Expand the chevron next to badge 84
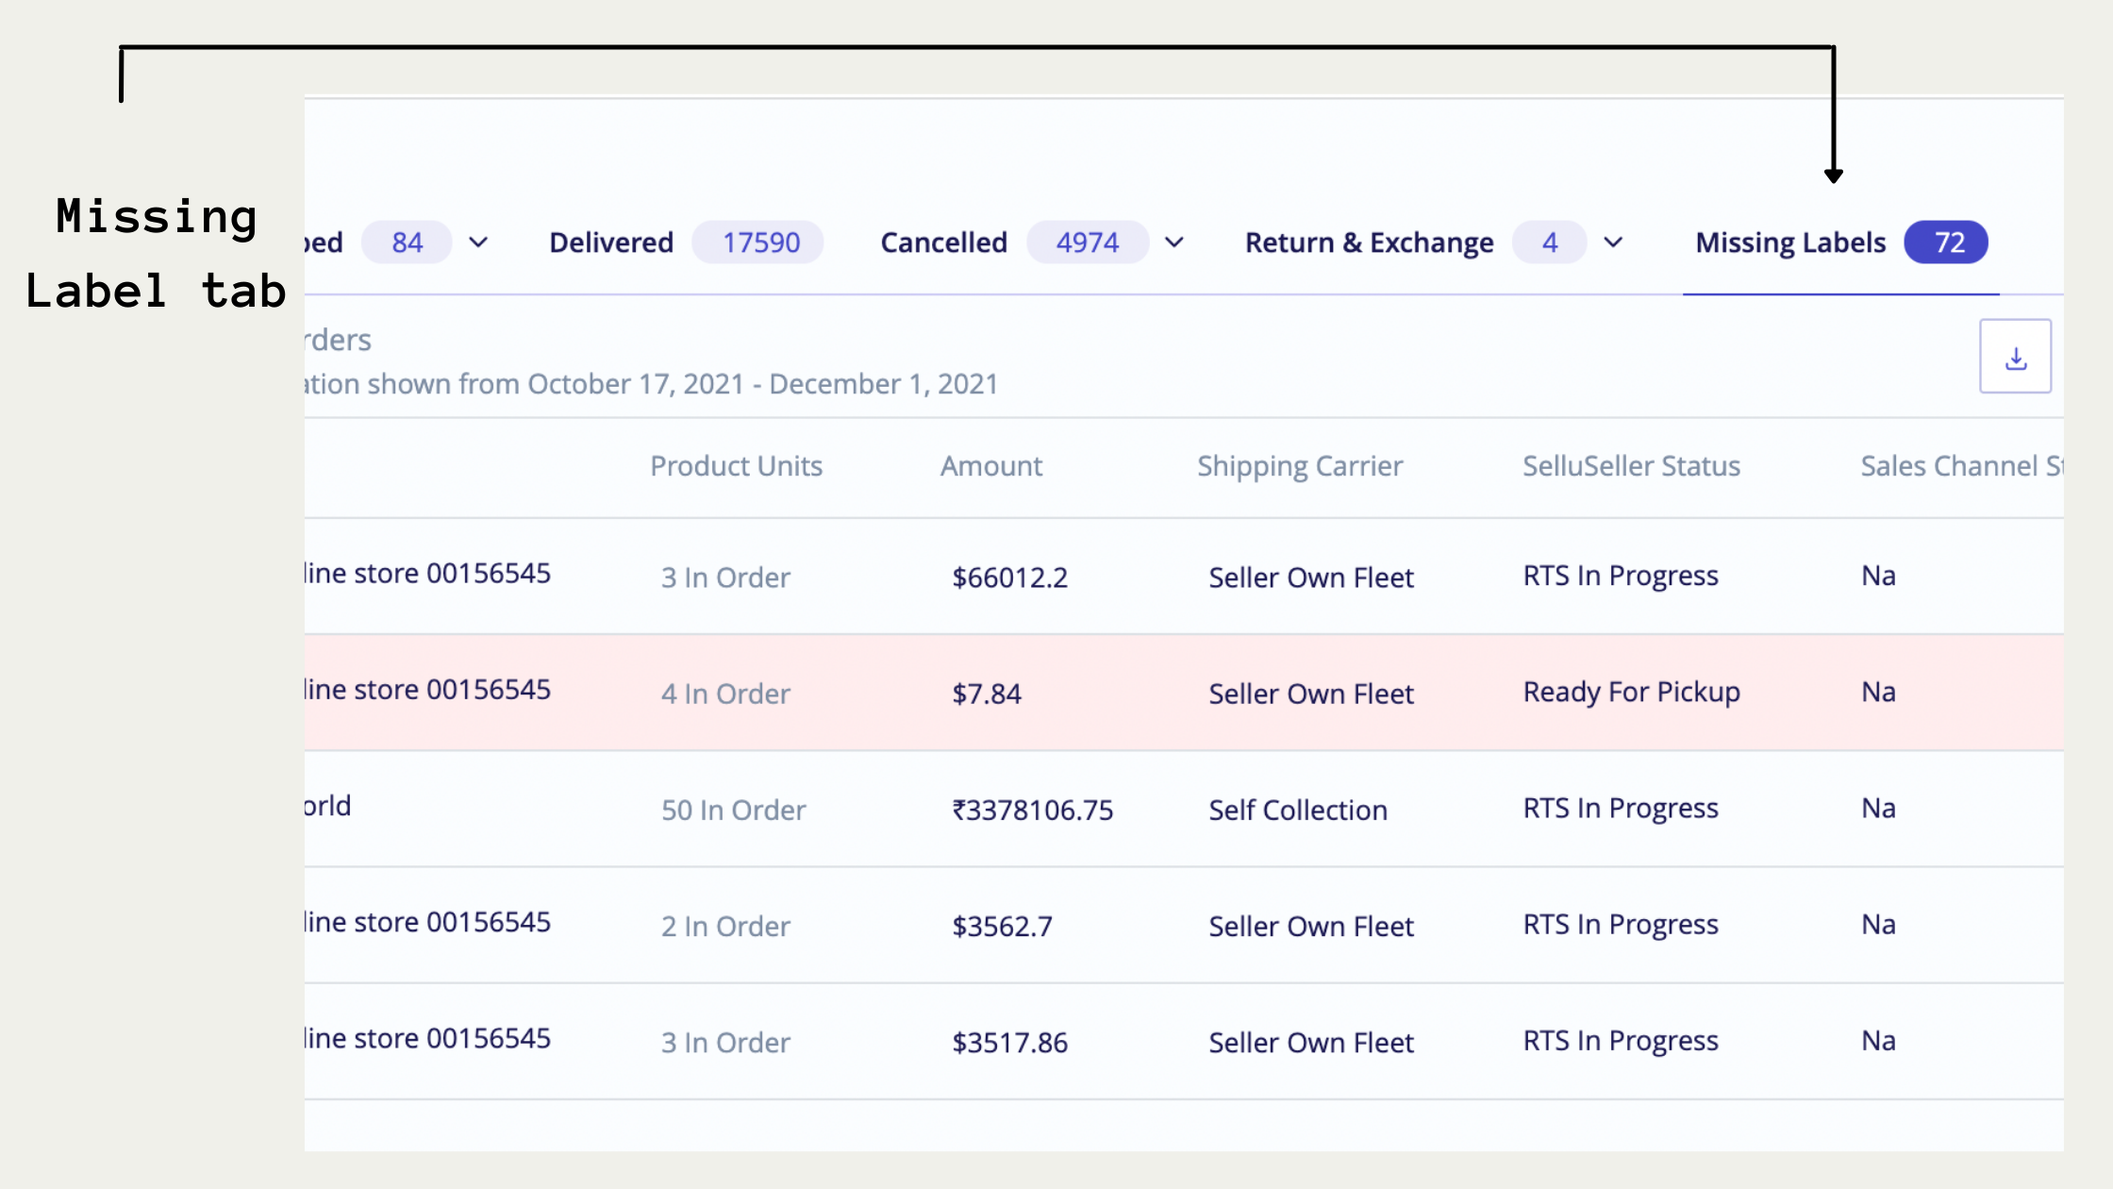The image size is (2113, 1189). [479, 243]
